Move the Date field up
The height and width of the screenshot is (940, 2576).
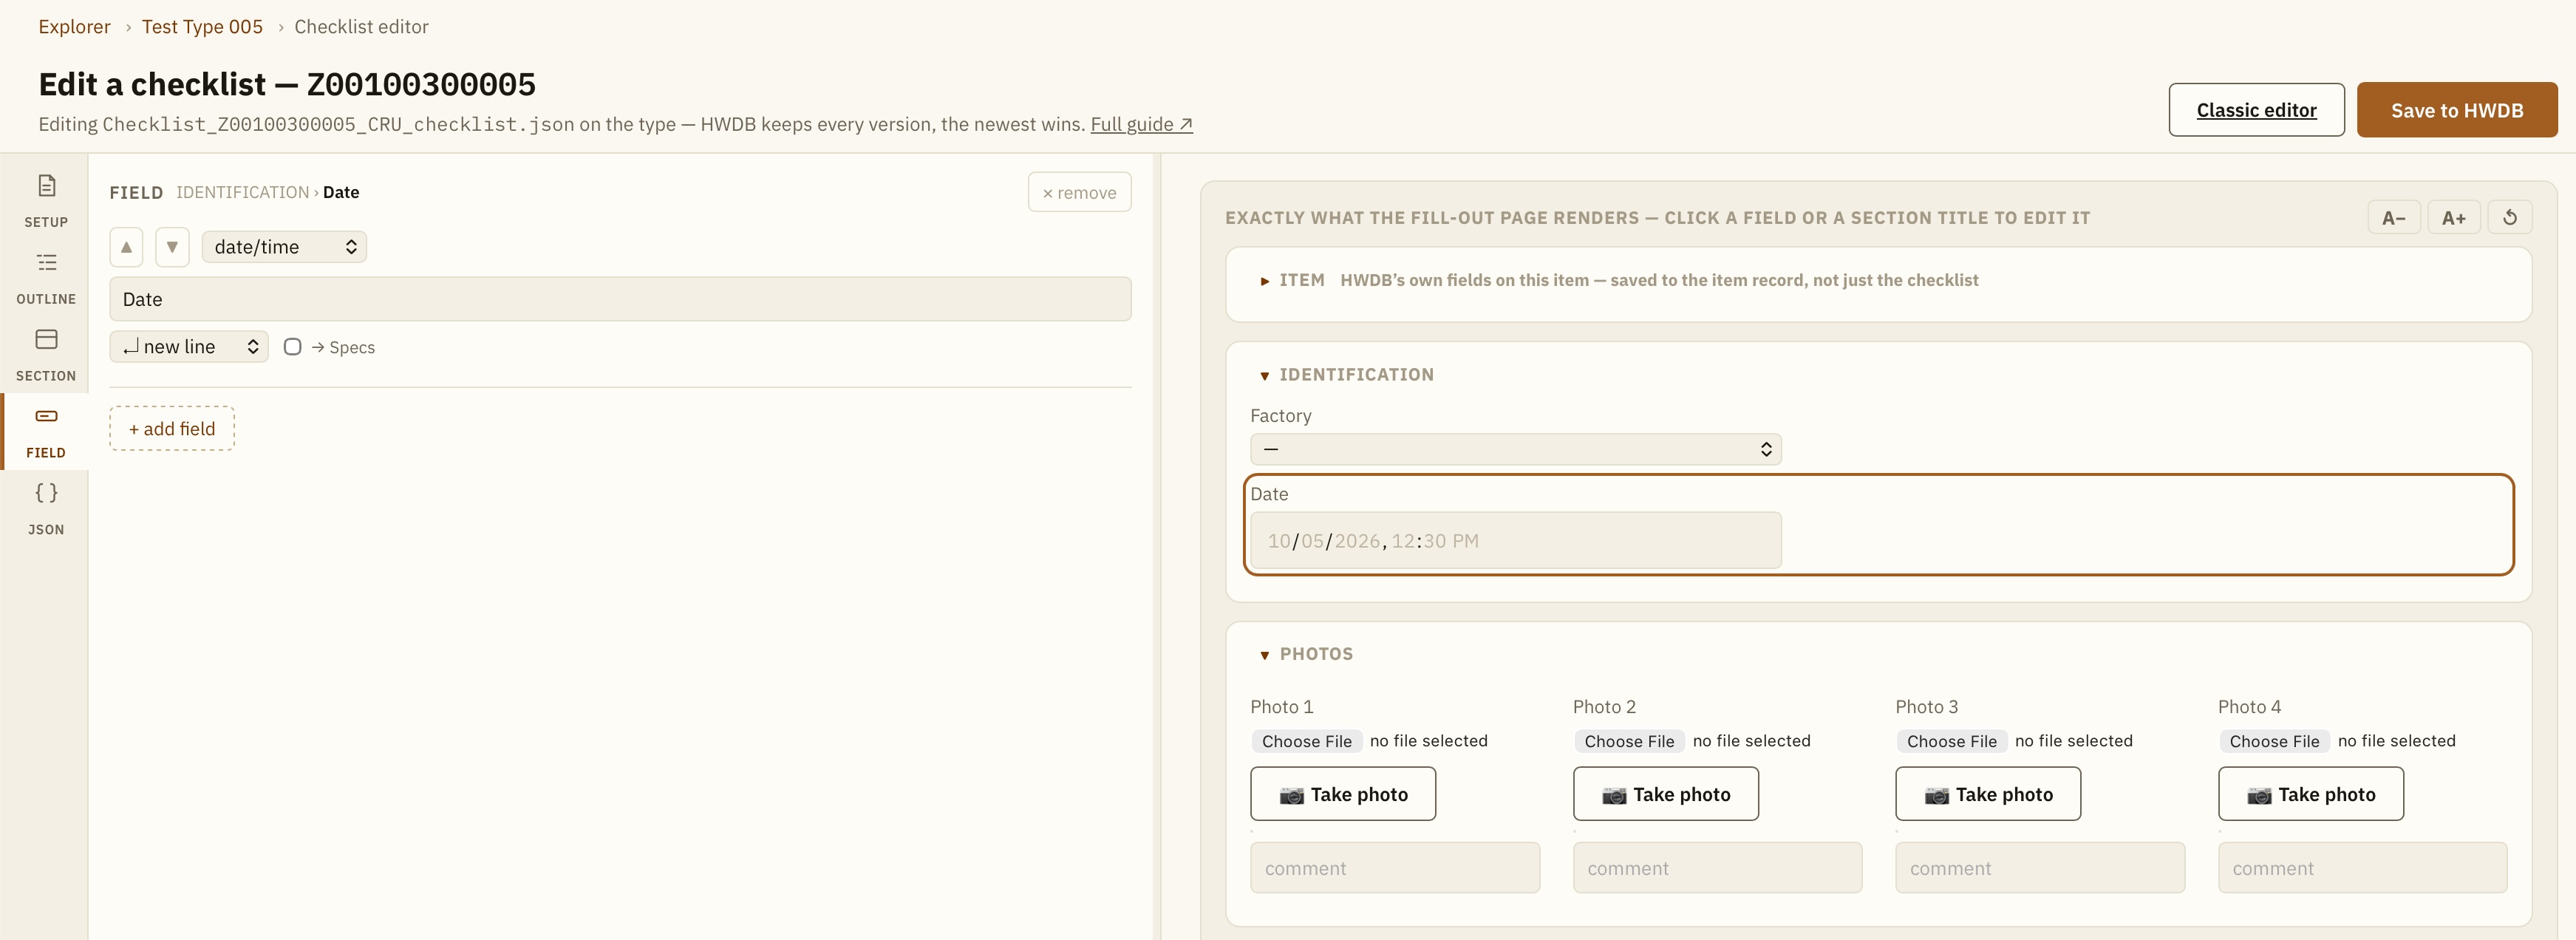tap(126, 247)
